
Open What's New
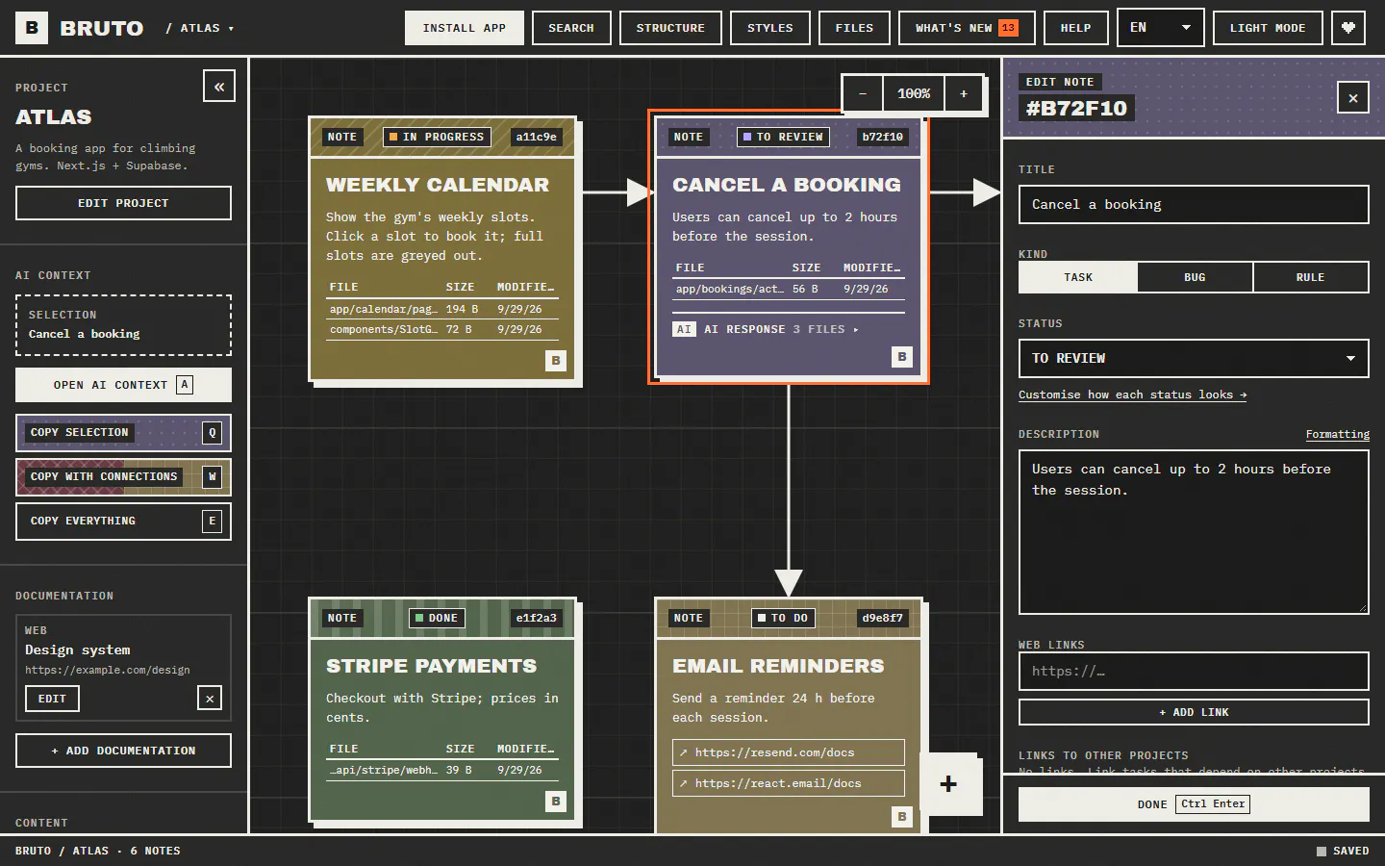point(967,28)
